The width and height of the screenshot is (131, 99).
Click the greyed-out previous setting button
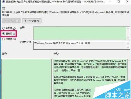pyautogui.click(x=12, y=21)
